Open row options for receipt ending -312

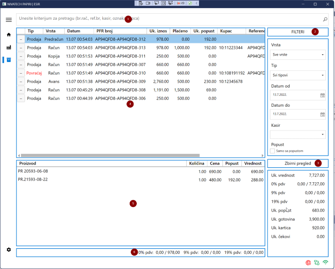pyautogui.click(x=21, y=39)
